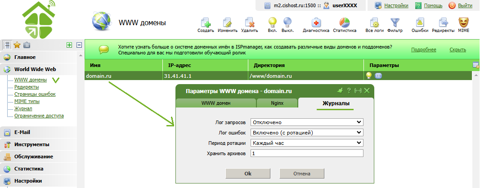This screenshot has height=188, width=480.
Task: Switch to the Nginx tab
Action: coord(277,103)
